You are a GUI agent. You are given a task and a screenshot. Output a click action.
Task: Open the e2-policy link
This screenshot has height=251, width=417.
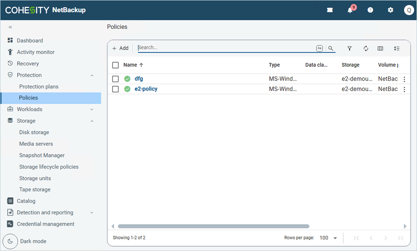pos(146,89)
